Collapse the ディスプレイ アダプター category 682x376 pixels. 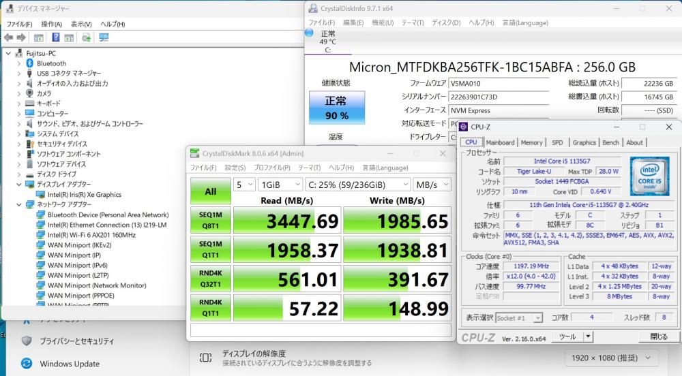tap(18, 184)
